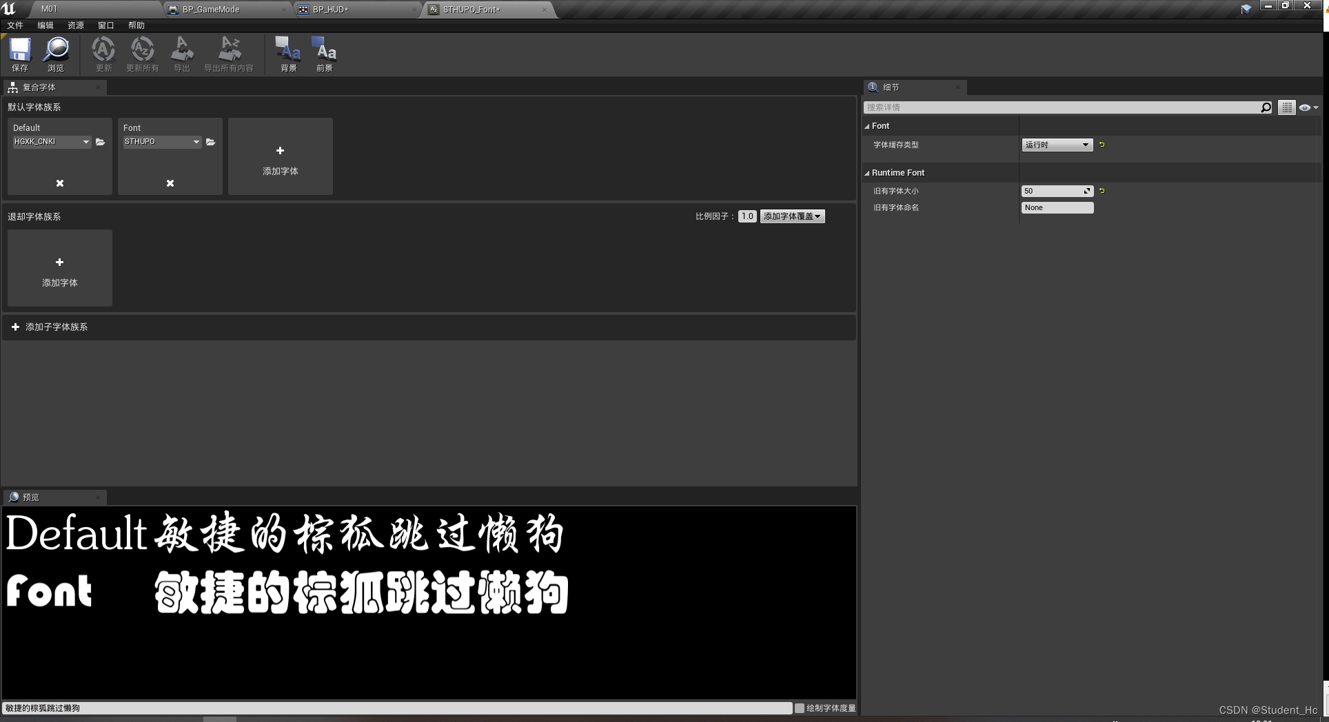Image resolution: width=1329 pixels, height=722 pixels.
Task: Close the BP_HUD tab
Action: (414, 10)
